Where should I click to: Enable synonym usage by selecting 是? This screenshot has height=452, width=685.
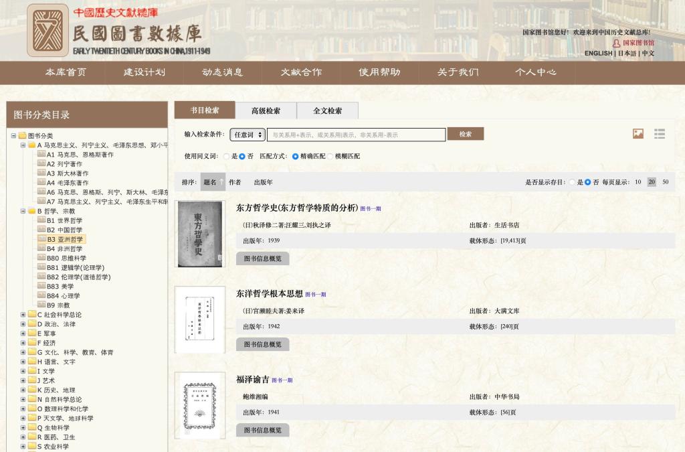pos(226,156)
